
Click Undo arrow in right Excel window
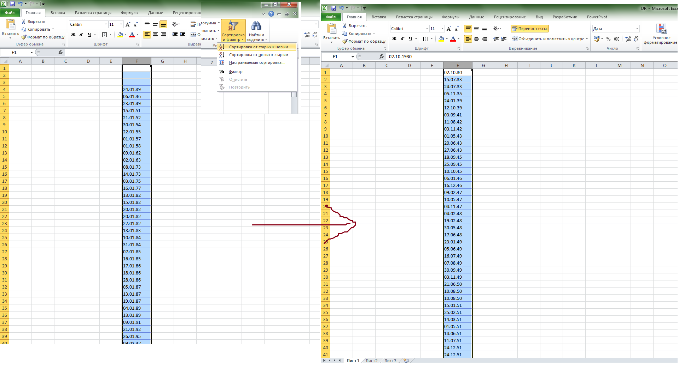click(341, 8)
